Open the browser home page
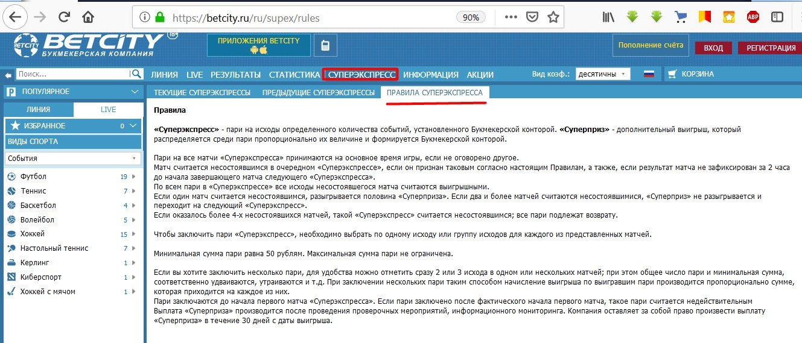The width and height of the screenshot is (802, 343). 88,17
